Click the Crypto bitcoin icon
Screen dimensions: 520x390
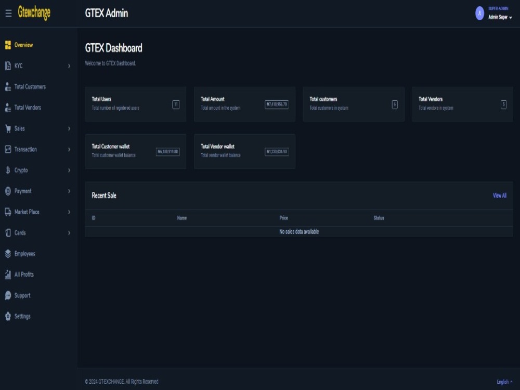(8, 171)
